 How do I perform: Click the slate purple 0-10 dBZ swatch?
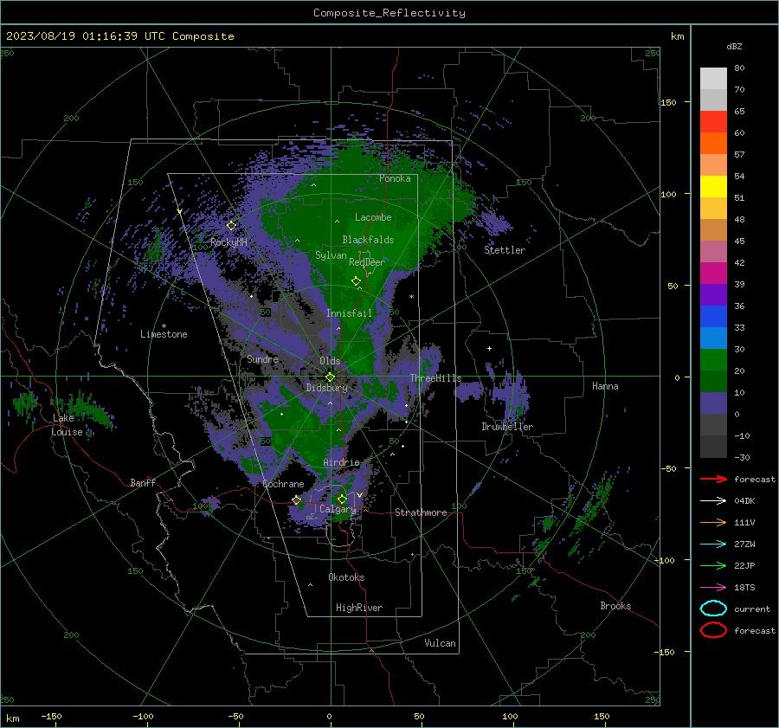pyautogui.click(x=713, y=403)
